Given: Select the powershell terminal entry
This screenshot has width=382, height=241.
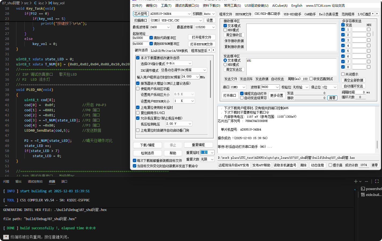Looking at the screenshot, I should [371, 189].
